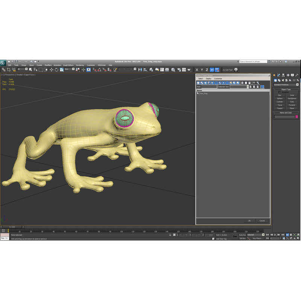
Task: Click the Select by Name icon
Action: pyautogui.click(x=35, y=70)
